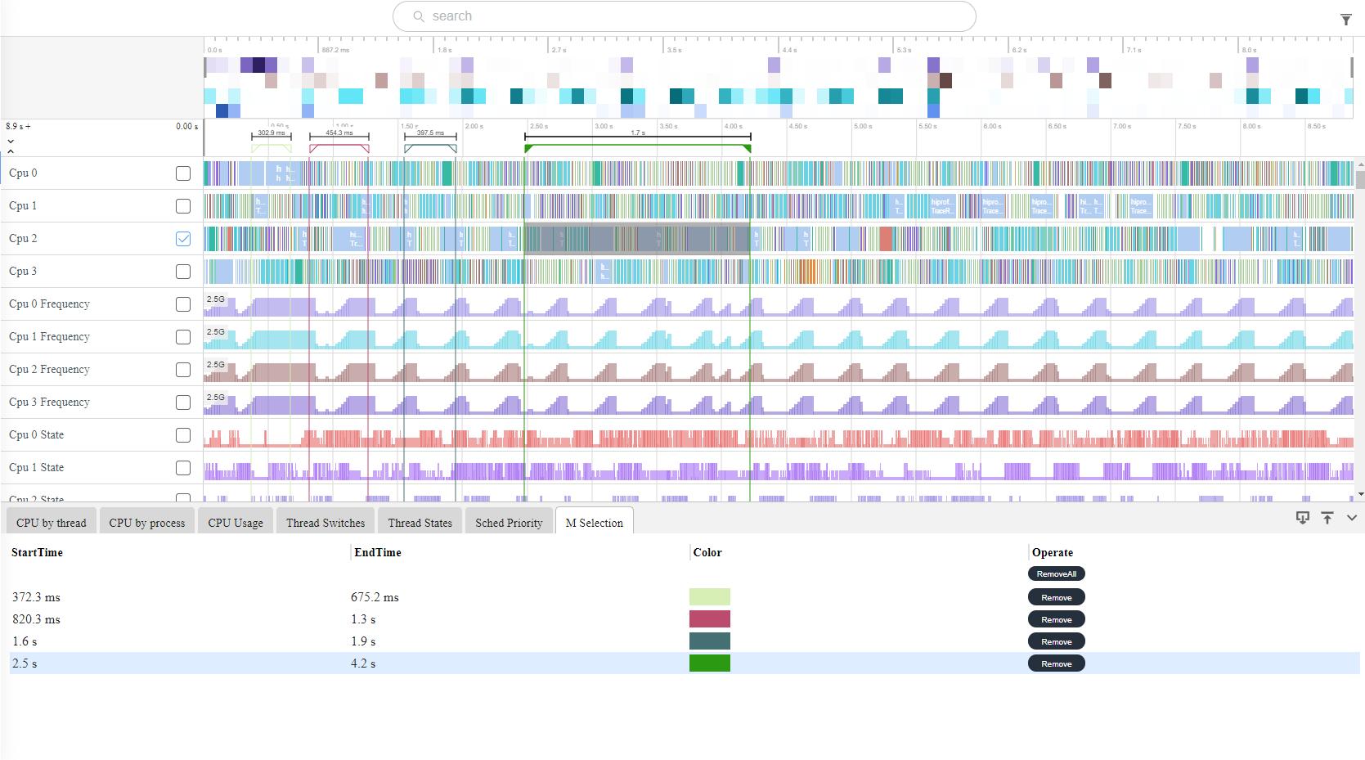Check the Cpu 0 row checkbox
Image resolution: width=1365 pixels, height=760 pixels.
pyautogui.click(x=183, y=173)
